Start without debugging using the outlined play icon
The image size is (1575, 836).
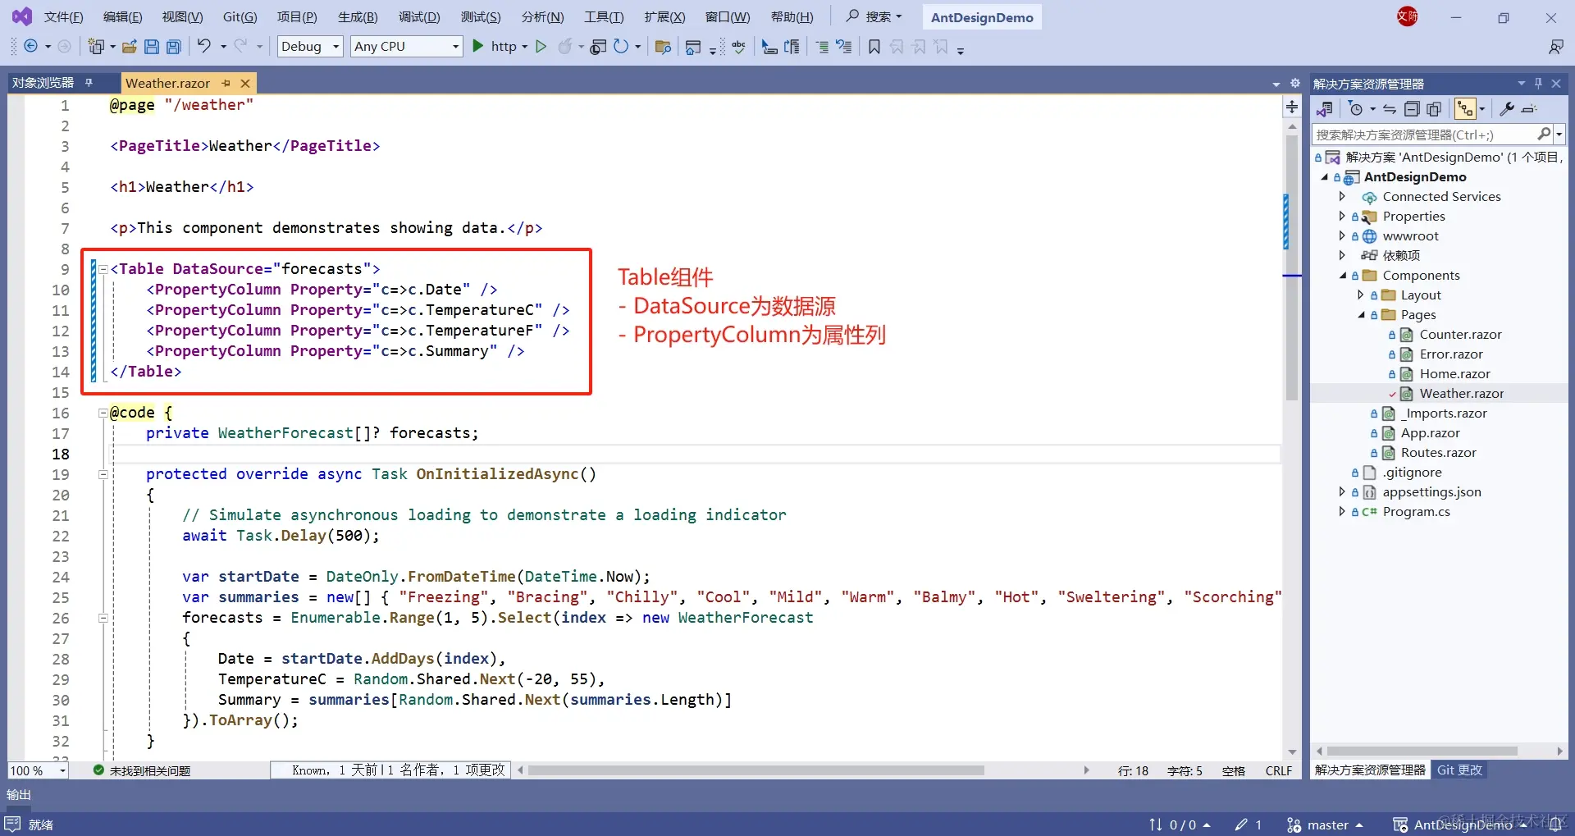541,47
